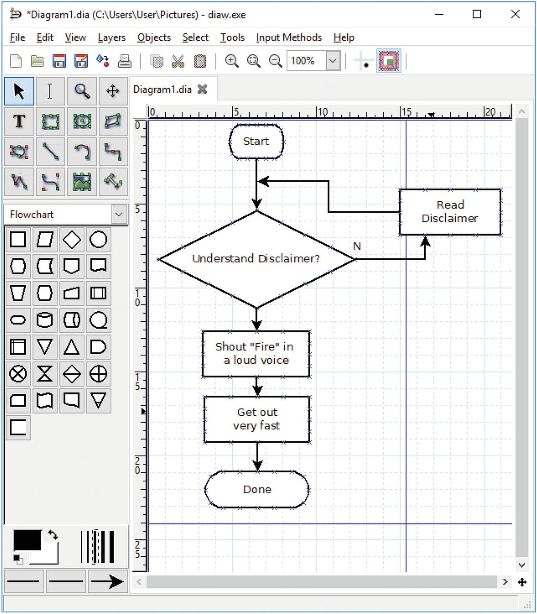This screenshot has width=537, height=614.
Task: Click the New diagram toolbar icon
Action: (16, 61)
